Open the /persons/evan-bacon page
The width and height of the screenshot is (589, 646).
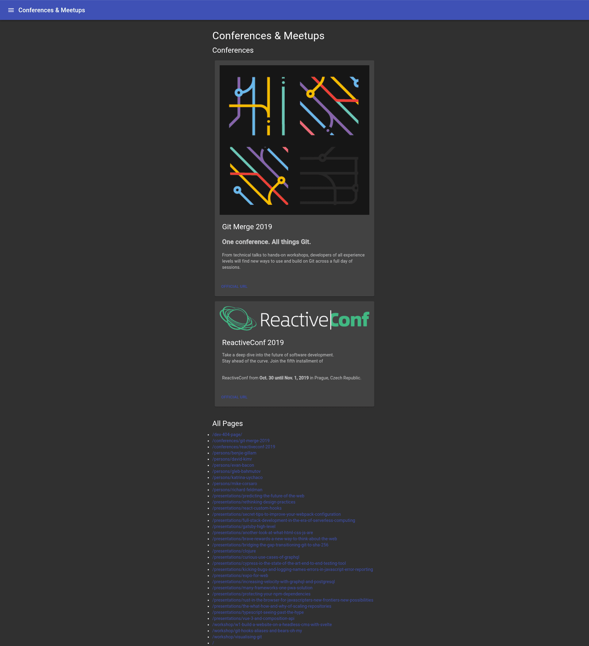click(x=233, y=465)
